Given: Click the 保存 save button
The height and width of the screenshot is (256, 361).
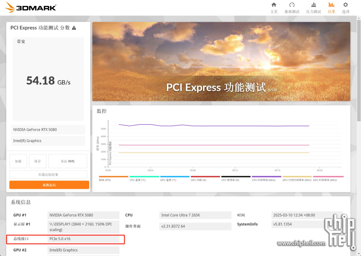Looking at the screenshot, I should 38,161.
